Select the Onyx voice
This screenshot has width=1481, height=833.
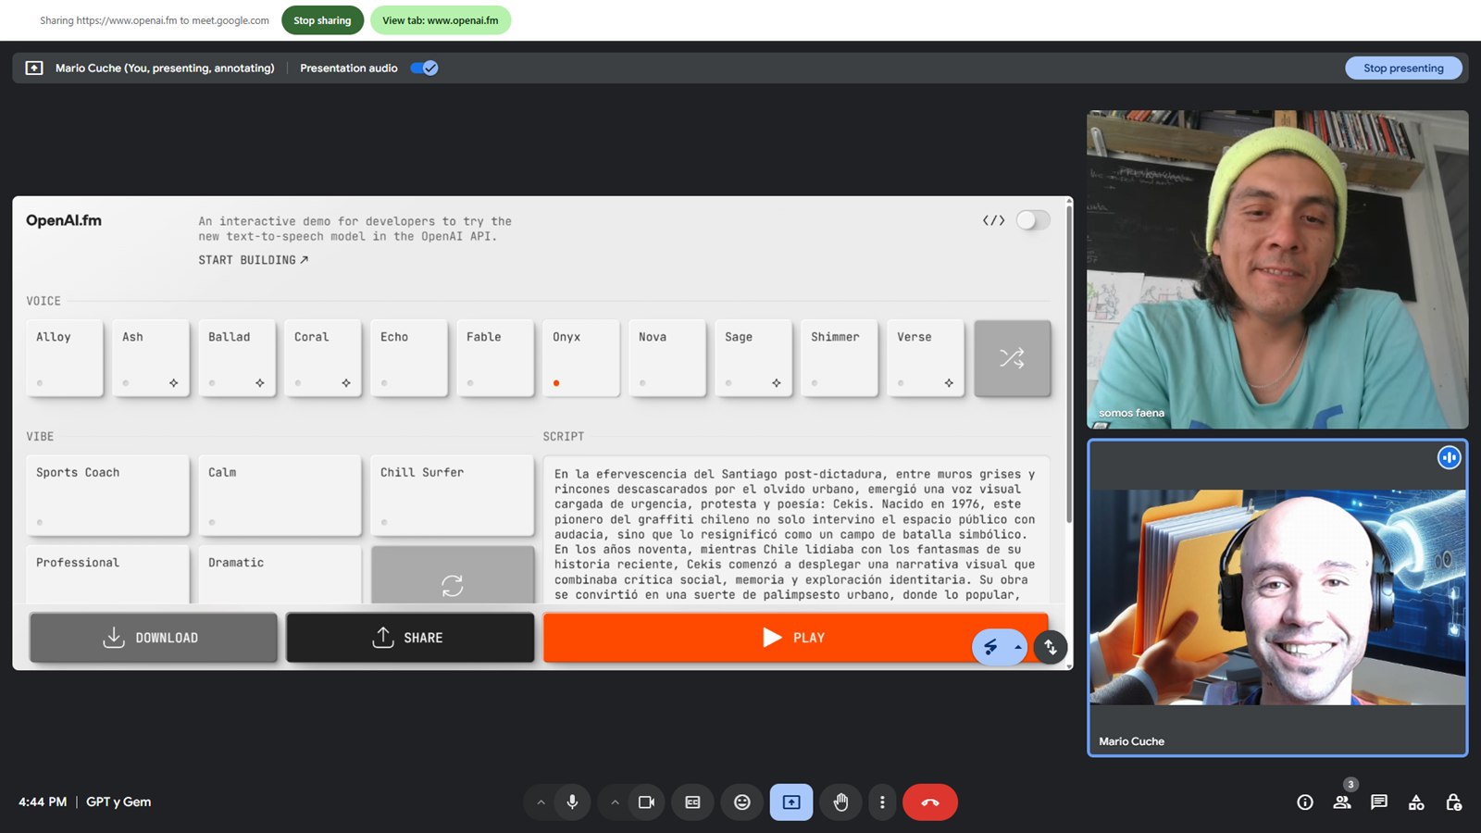[581, 358]
